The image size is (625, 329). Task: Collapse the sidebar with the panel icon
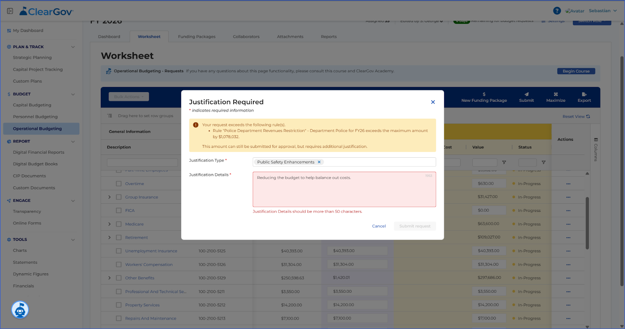10,11
